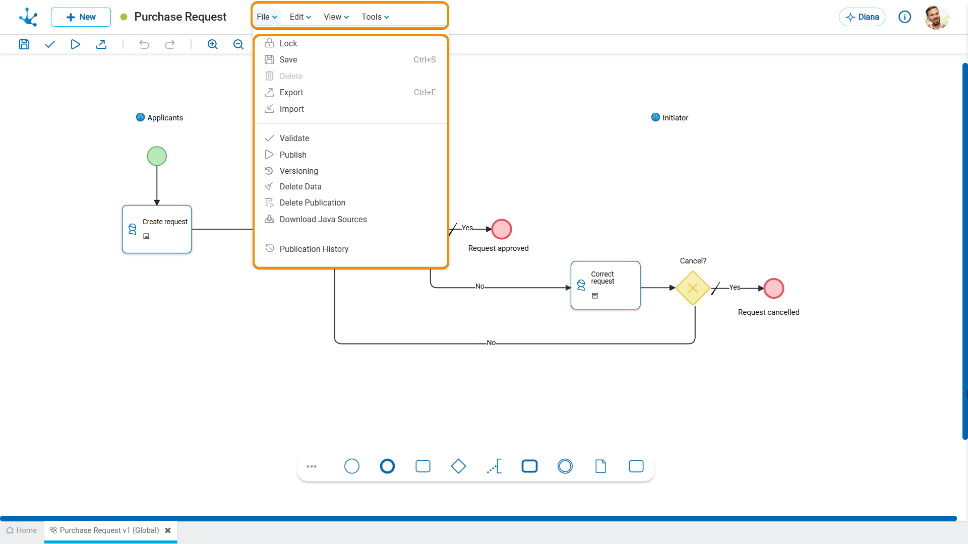Choose Delete Data in the File menu
This screenshot has width=968, height=544.
(350, 187)
